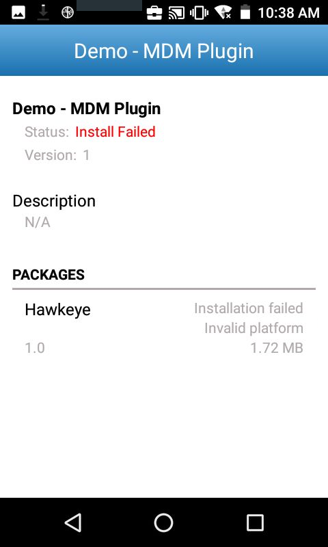Tap the battery status icon
The height and width of the screenshot is (547, 328).
click(x=245, y=12)
